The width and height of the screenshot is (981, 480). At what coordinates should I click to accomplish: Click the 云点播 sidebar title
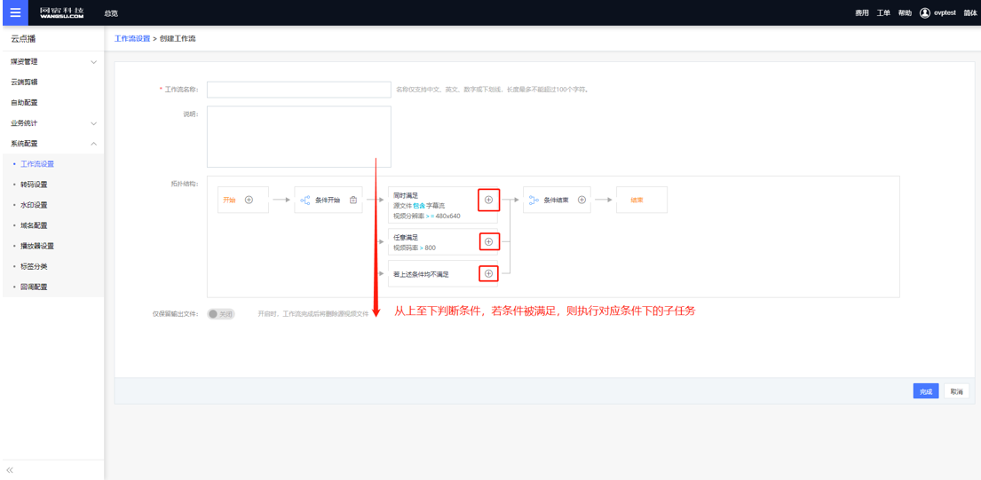[23, 39]
